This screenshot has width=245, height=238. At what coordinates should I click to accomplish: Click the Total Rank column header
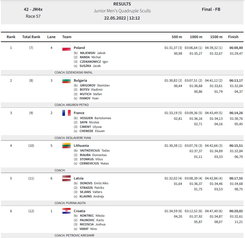point(31,37)
